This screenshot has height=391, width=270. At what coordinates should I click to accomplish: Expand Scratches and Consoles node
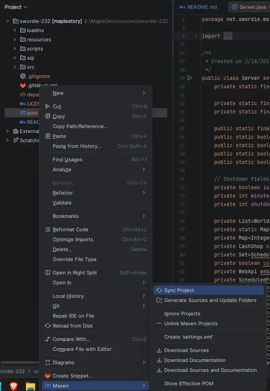tap(8, 140)
